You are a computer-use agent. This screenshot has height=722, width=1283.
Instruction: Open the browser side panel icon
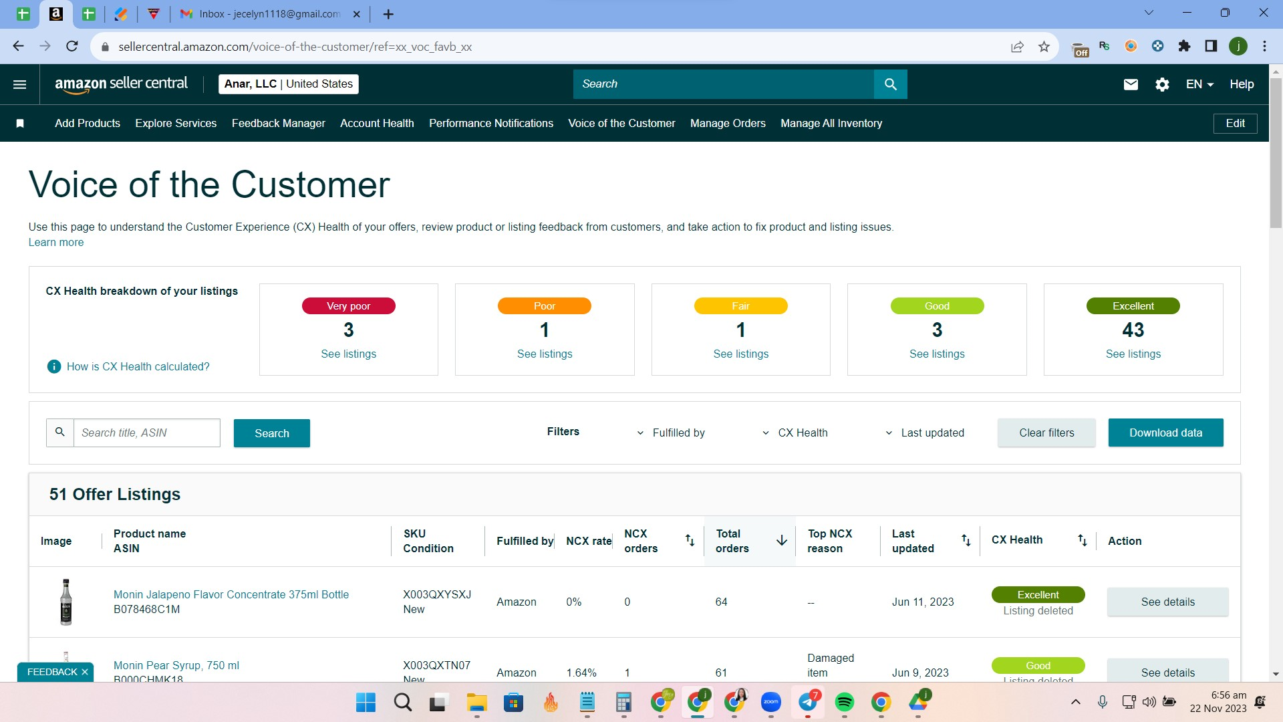pos(1211,46)
